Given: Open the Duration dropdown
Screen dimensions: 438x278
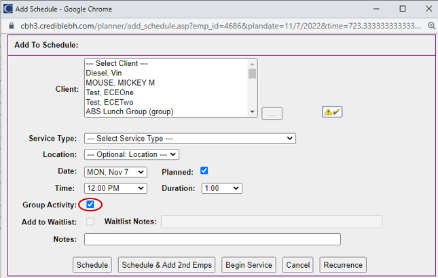Looking at the screenshot, I should click(221, 188).
